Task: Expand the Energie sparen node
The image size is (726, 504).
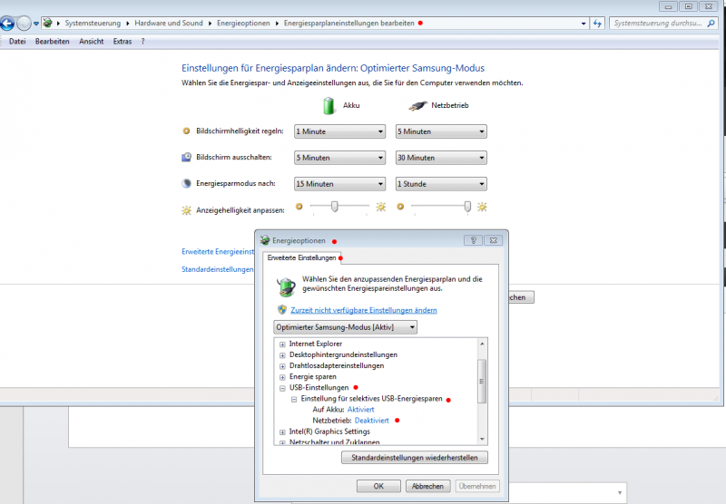Action: [x=282, y=377]
